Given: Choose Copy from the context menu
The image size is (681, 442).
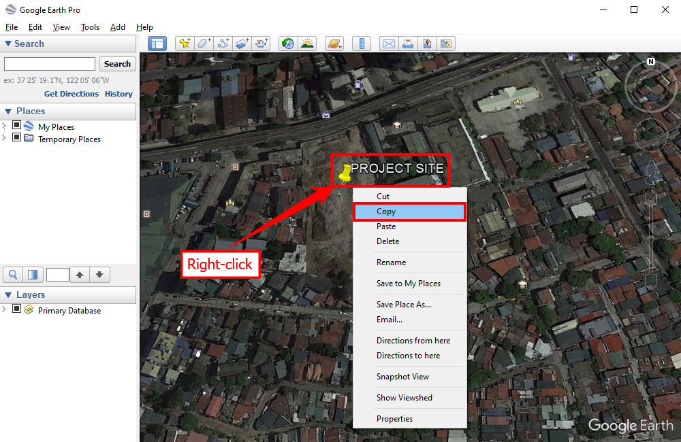Looking at the screenshot, I should click(409, 211).
